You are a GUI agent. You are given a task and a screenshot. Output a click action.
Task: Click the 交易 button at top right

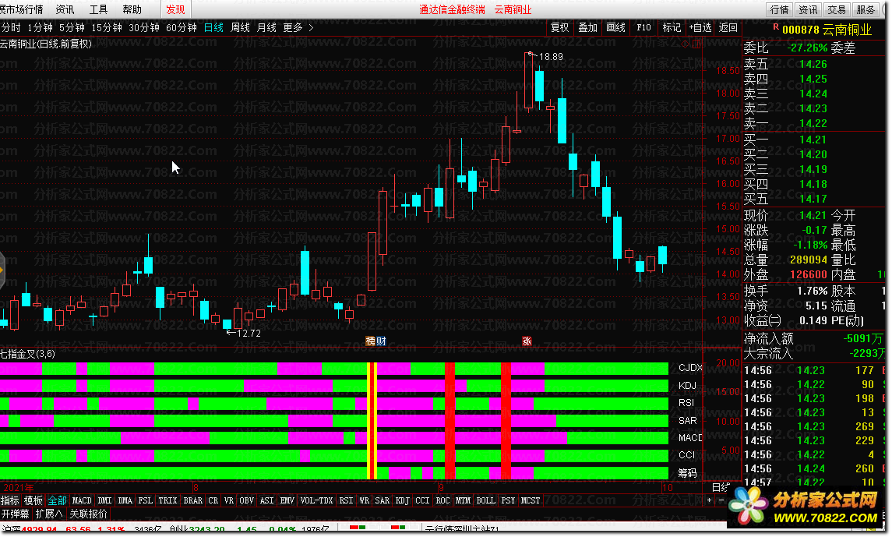click(x=837, y=9)
